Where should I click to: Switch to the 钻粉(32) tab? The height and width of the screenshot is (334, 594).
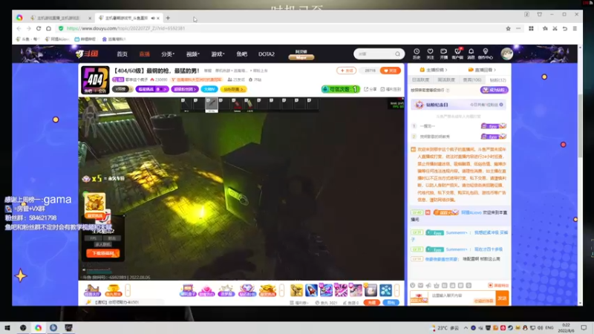[497, 80]
